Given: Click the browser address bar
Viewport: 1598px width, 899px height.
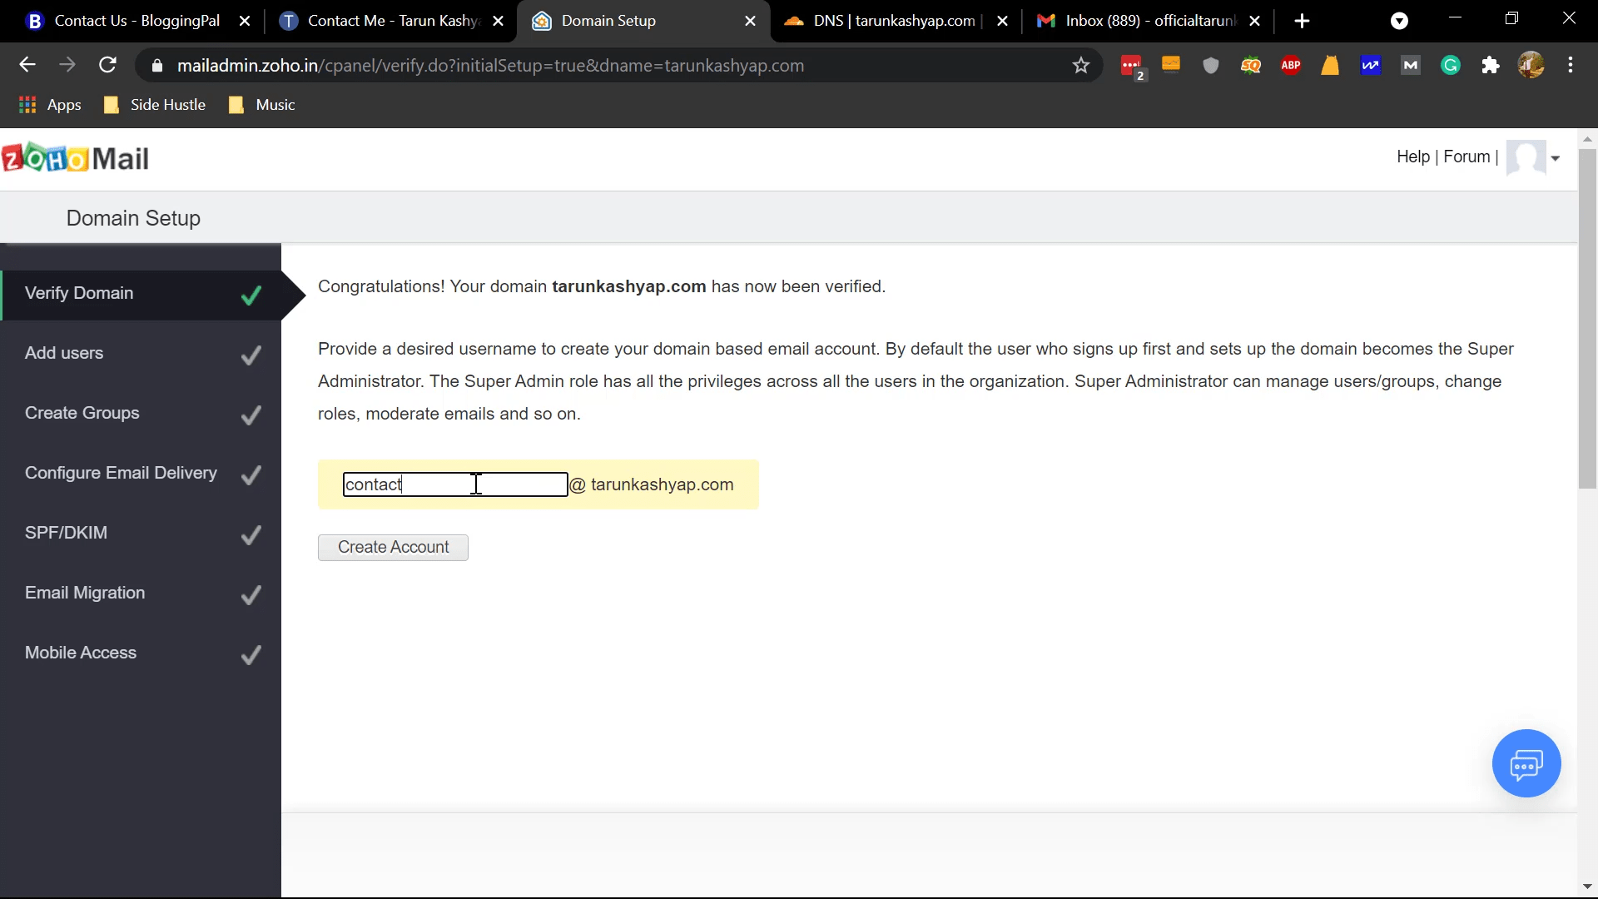Looking at the screenshot, I should point(618,66).
